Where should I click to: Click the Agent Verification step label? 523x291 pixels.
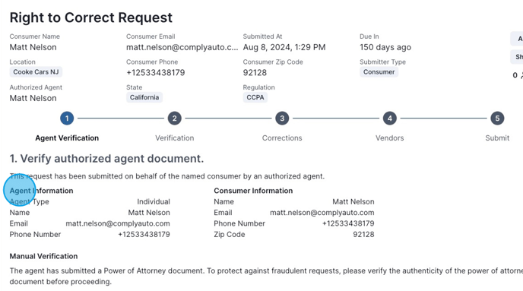click(67, 138)
